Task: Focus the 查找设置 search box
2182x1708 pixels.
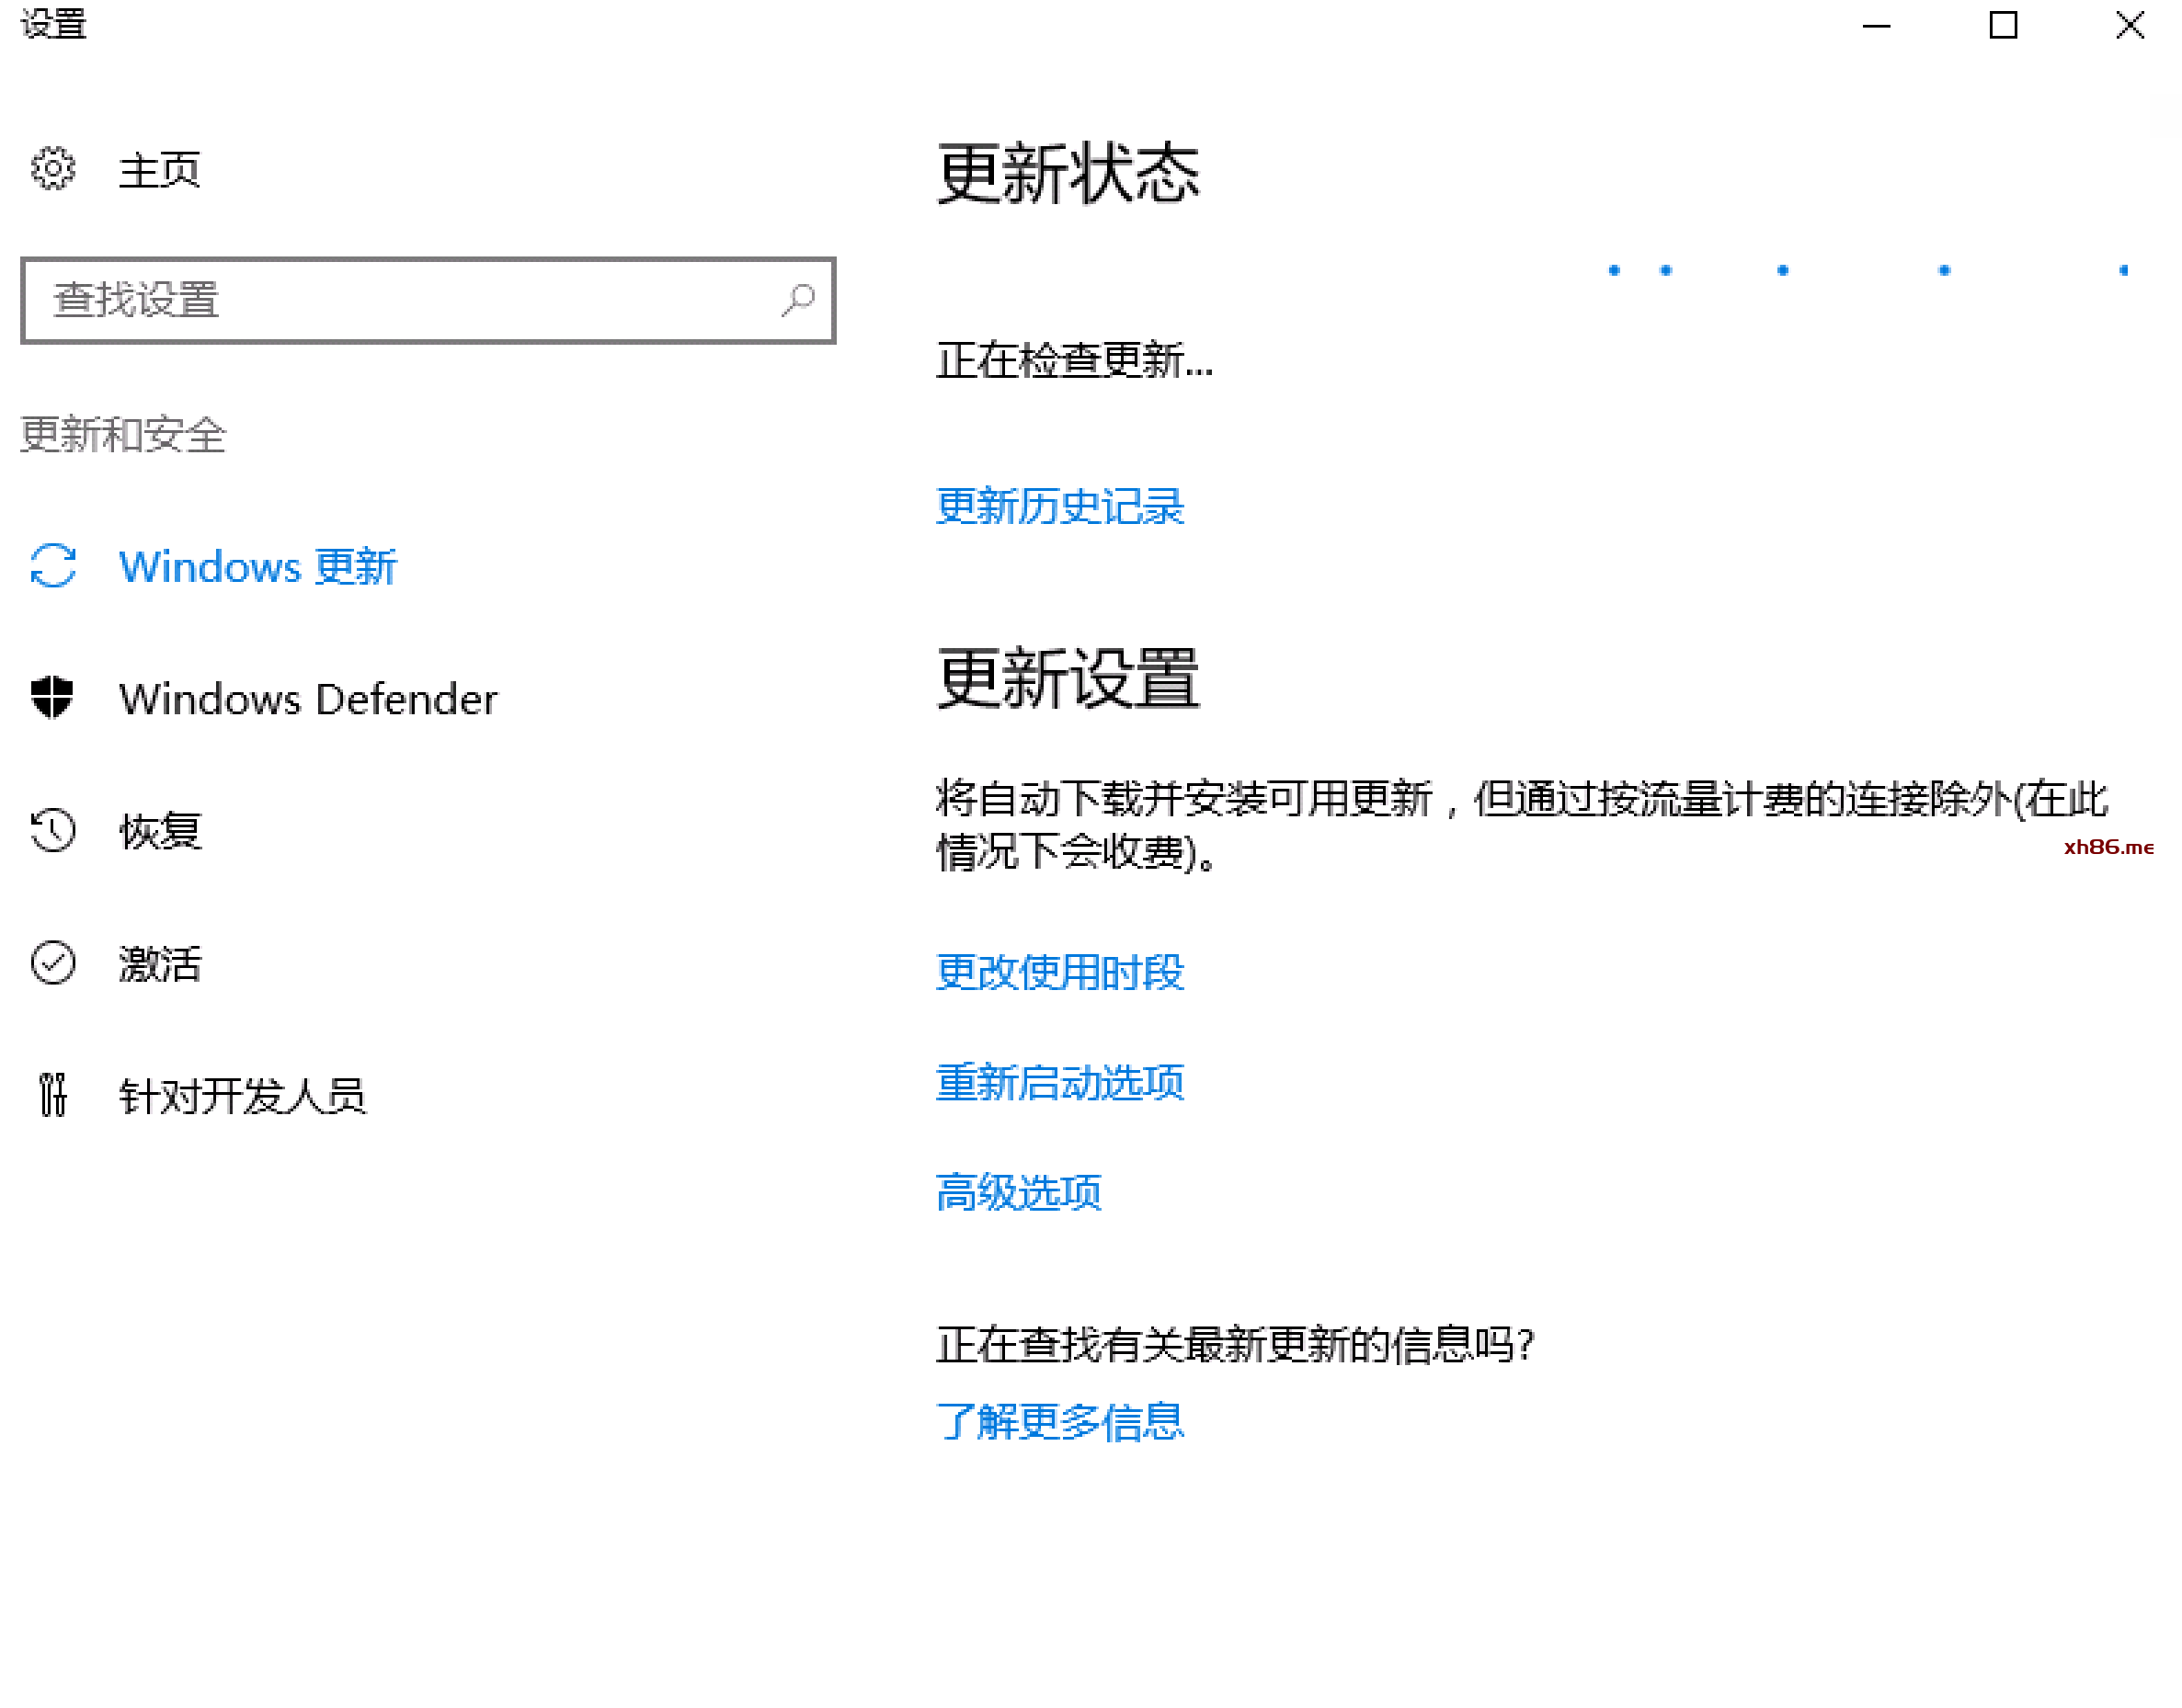Action: pyautogui.click(x=400, y=300)
